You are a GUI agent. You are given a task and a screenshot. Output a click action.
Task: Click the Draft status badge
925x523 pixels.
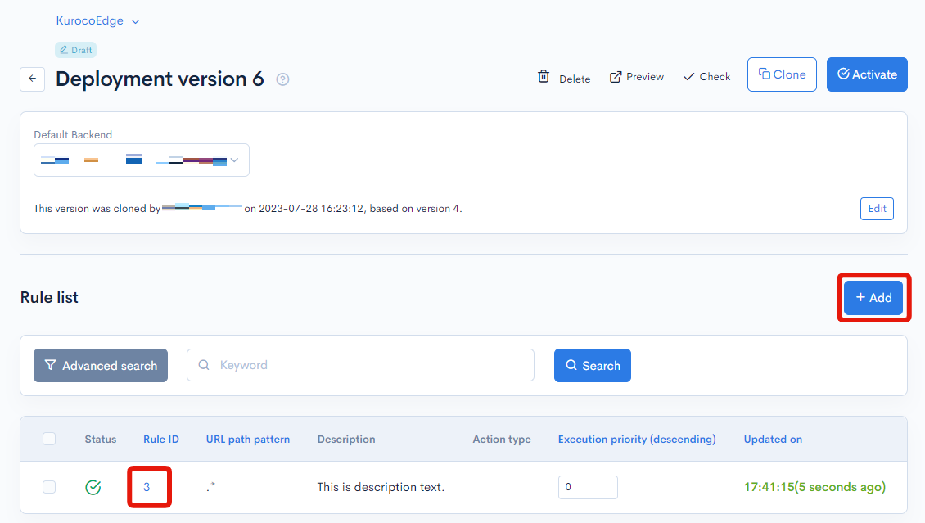click(x=75, y=50)
